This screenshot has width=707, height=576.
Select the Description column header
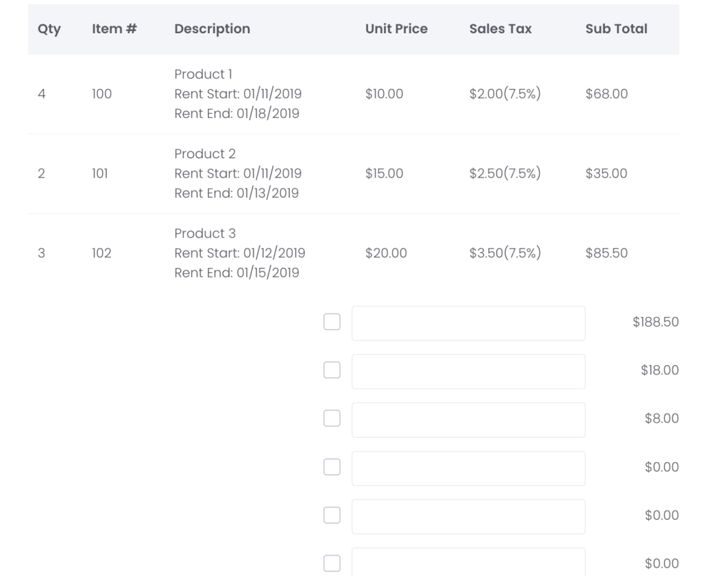click(213, 29)
